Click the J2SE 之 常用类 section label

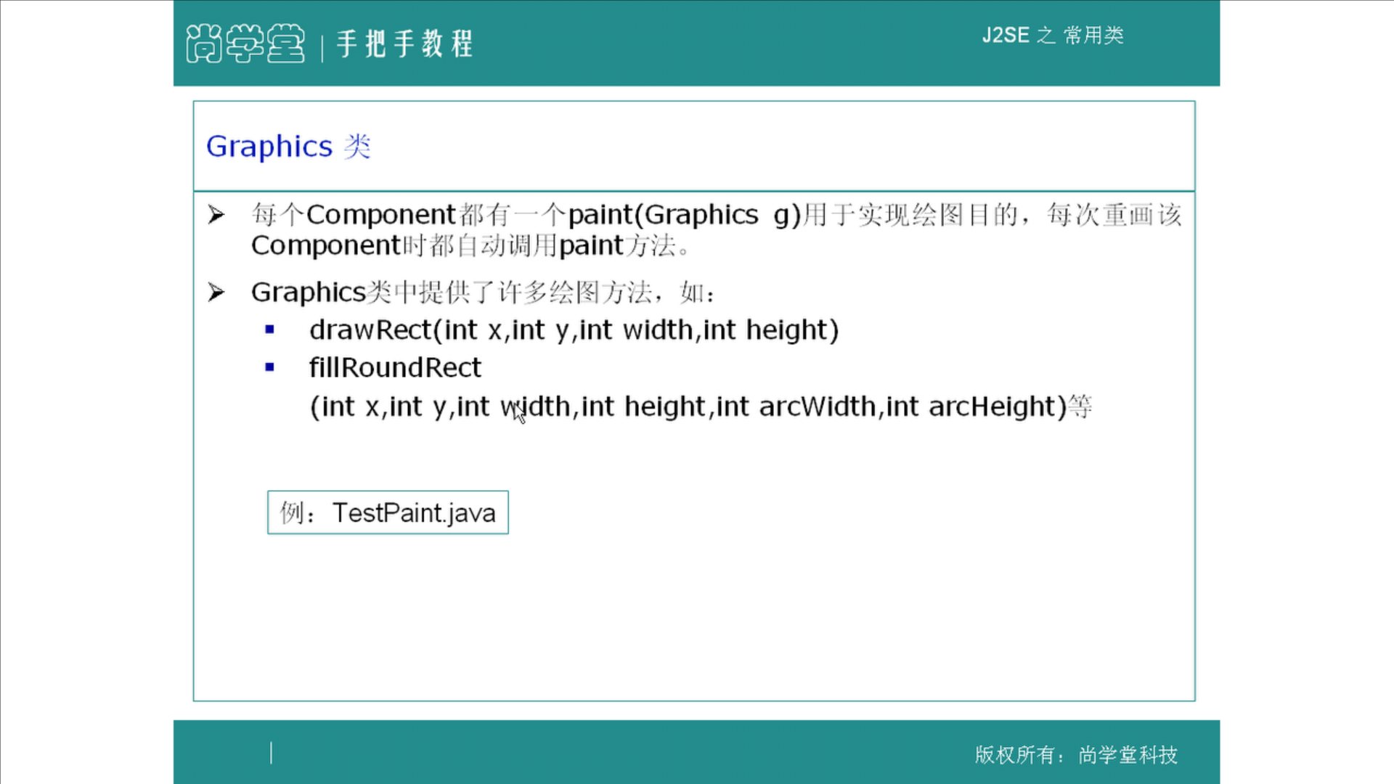tap(1053, 35)
